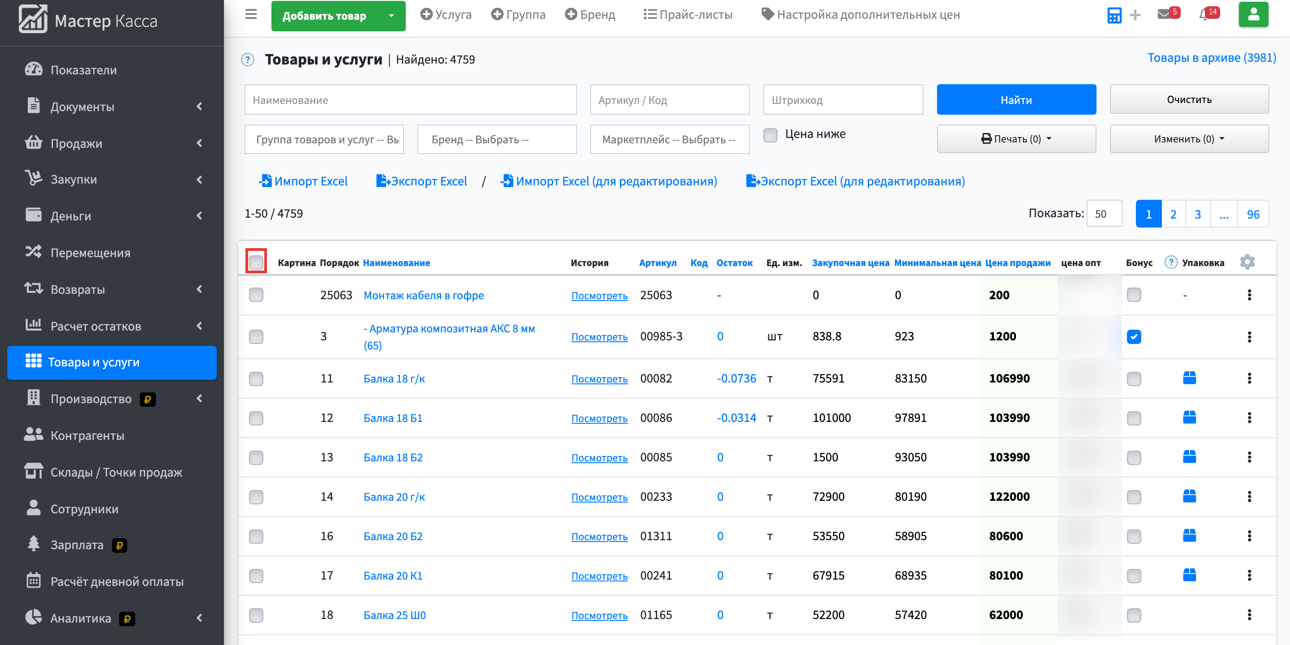Open the Добавить товар dropdown arrow
The height and width of the screenshot is (645, 1290).
(x=391, y=16)
